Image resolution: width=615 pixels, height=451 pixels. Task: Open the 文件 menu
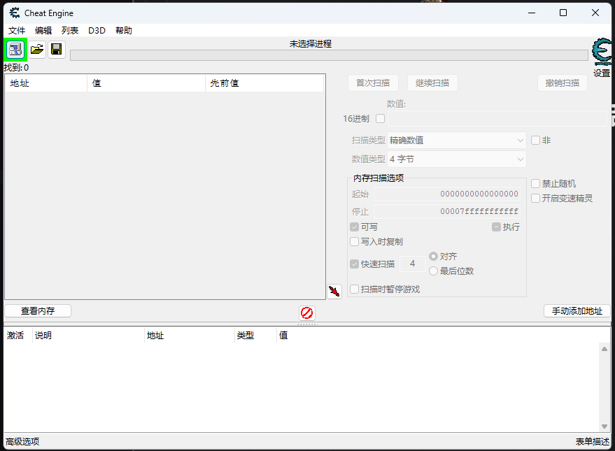tap(17, 31)
